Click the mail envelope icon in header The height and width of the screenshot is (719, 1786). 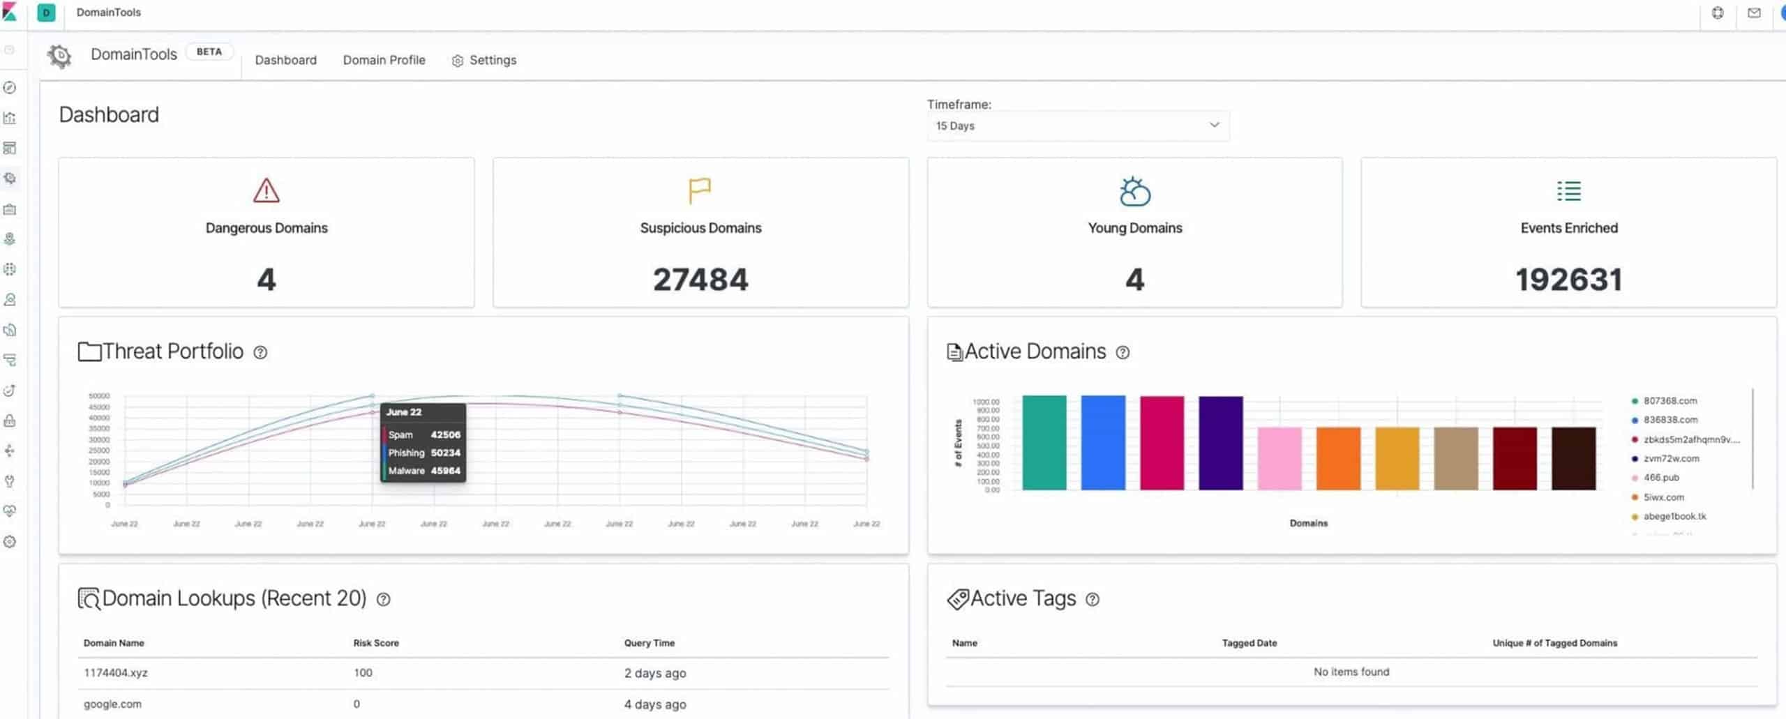pyautogui.click(x=1754, y=13)
